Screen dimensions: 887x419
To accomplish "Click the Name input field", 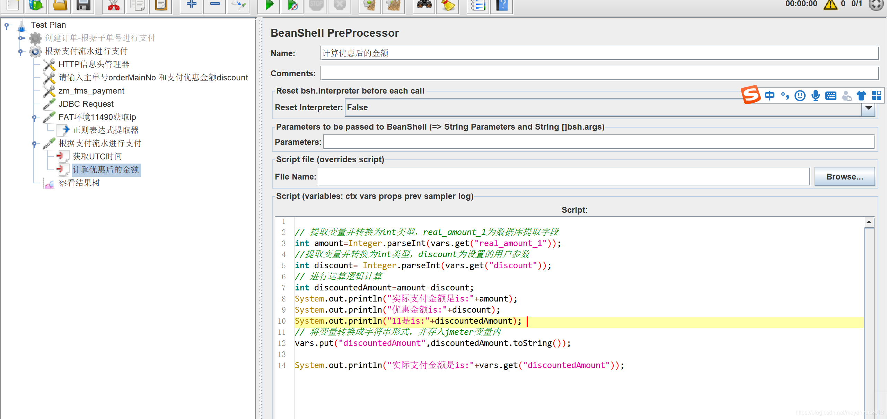I will tap(599, 53).
